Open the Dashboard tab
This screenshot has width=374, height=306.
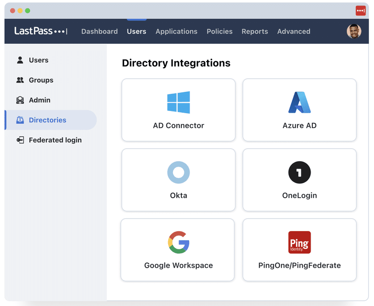pyautogui.click(x=99, y=31)
